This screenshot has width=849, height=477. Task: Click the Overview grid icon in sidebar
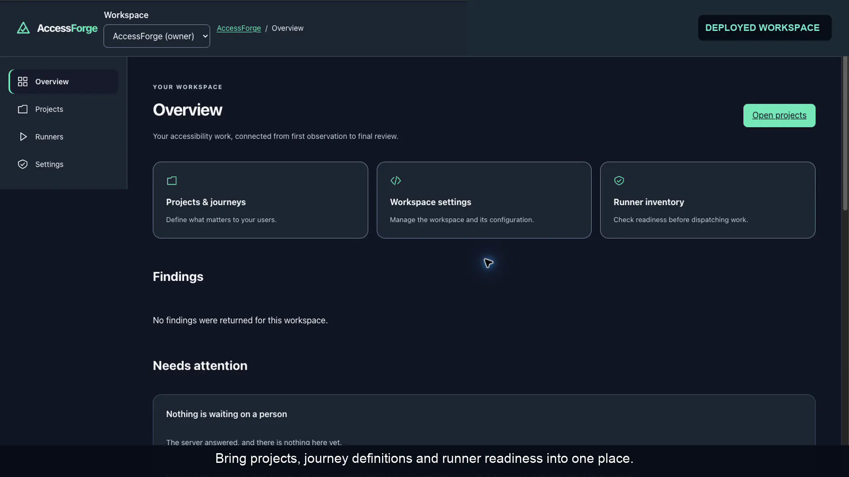(23, 82)
